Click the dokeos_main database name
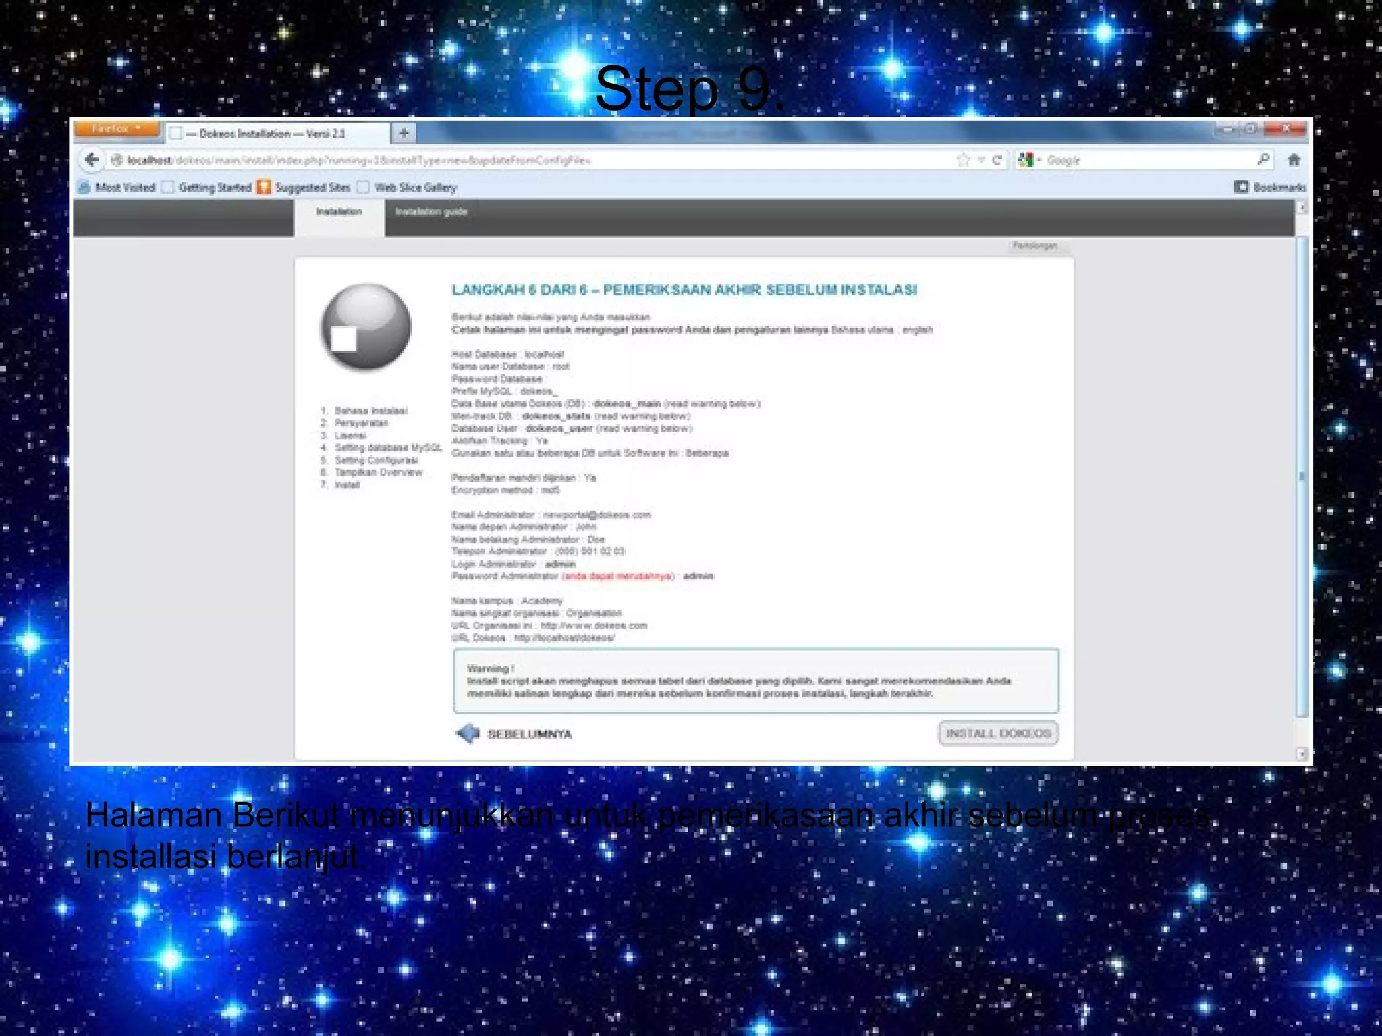Screen dimensions: 1382x1036 click(x=627, y=403)
